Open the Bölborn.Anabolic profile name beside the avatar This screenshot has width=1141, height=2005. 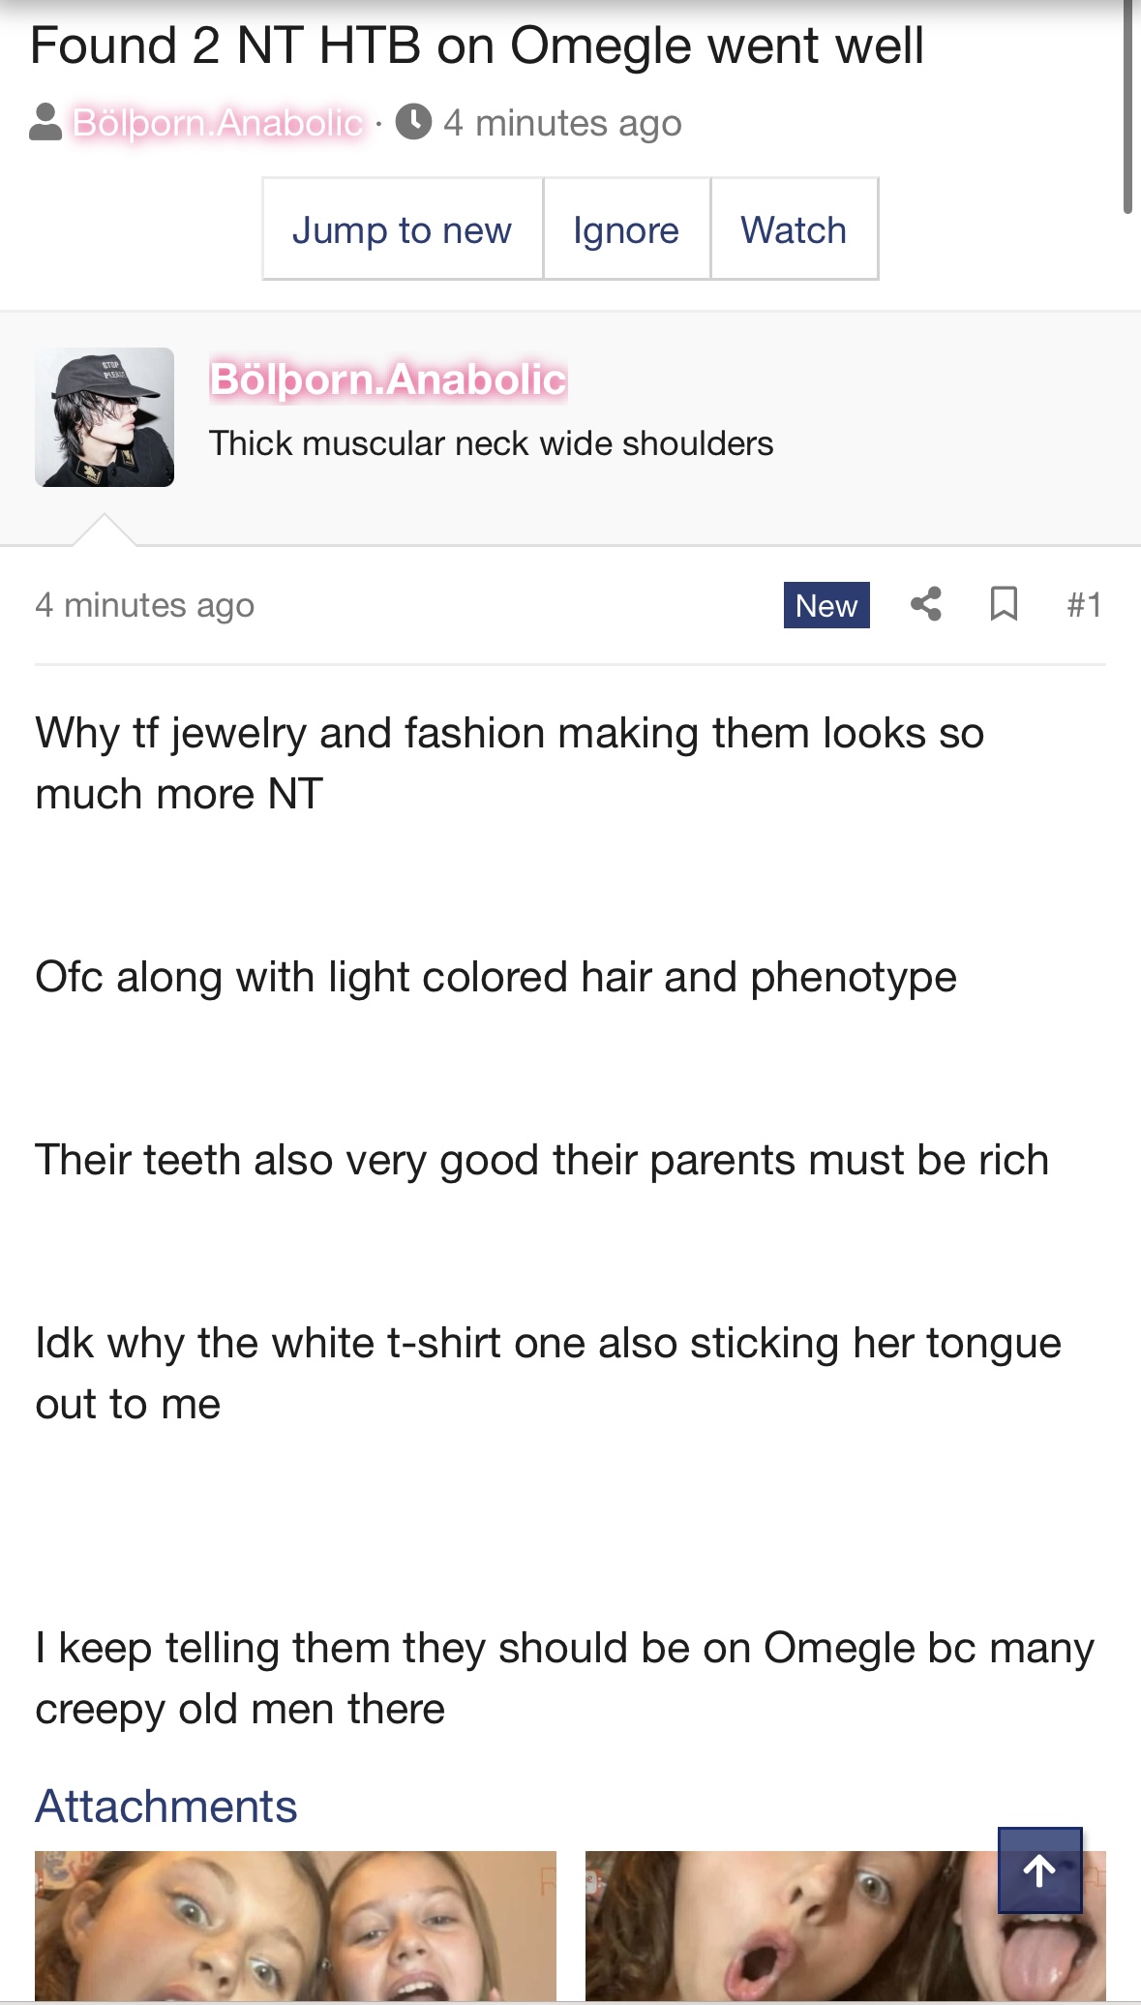388,379
